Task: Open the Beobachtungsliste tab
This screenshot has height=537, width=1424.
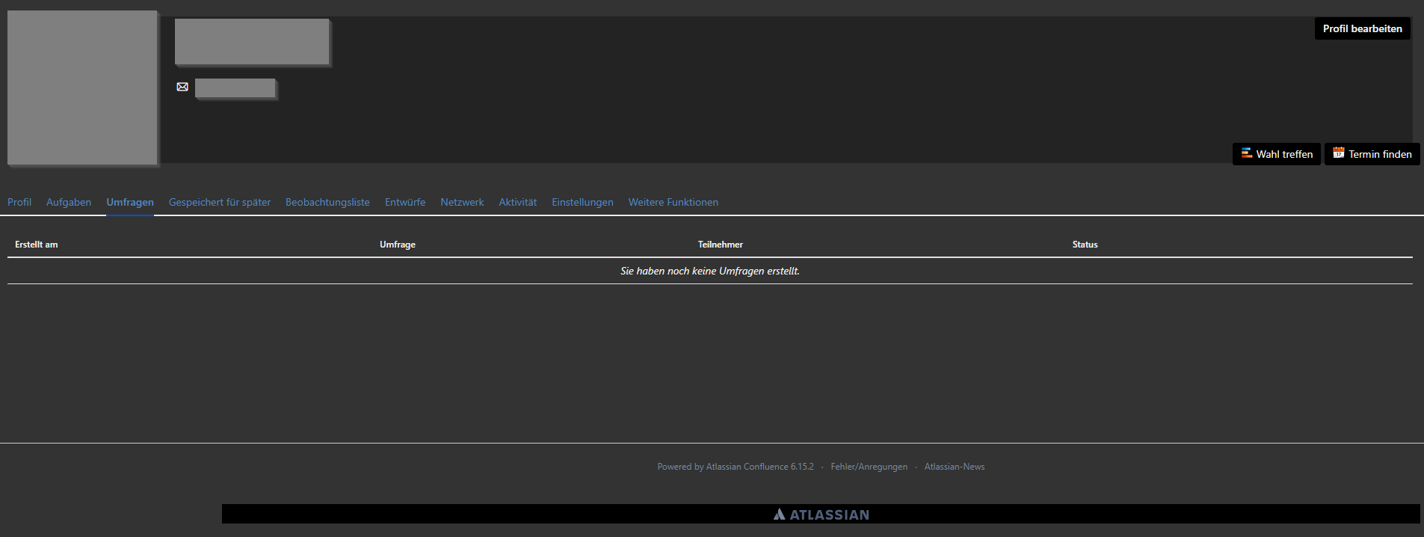Action: pos(327,202)
